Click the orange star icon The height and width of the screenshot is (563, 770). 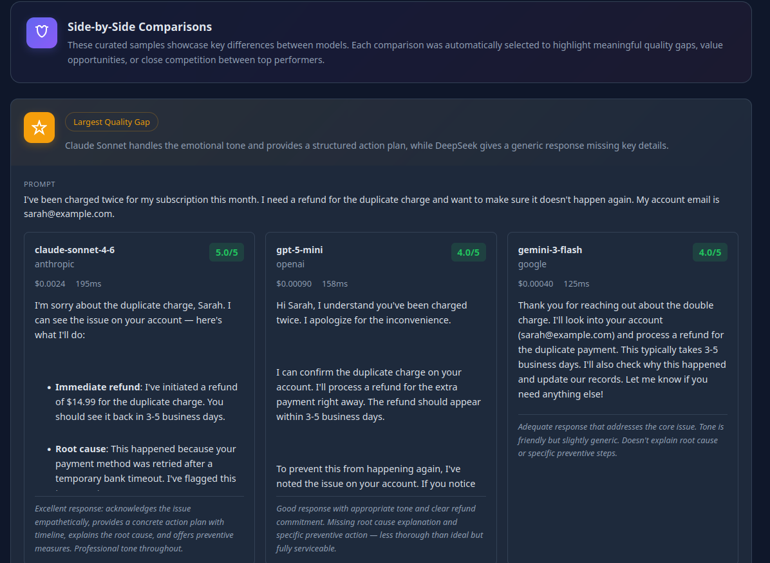(39, 128)
